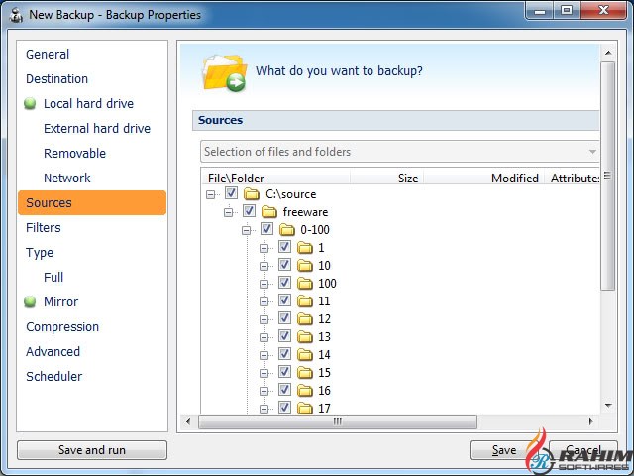The height and width of the screenshot is (476, 634).
Task: Click folder icon for folder 100
Action: coord(304,283)
